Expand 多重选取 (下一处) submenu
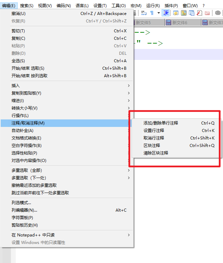The image size is (223, 263). 67,178
